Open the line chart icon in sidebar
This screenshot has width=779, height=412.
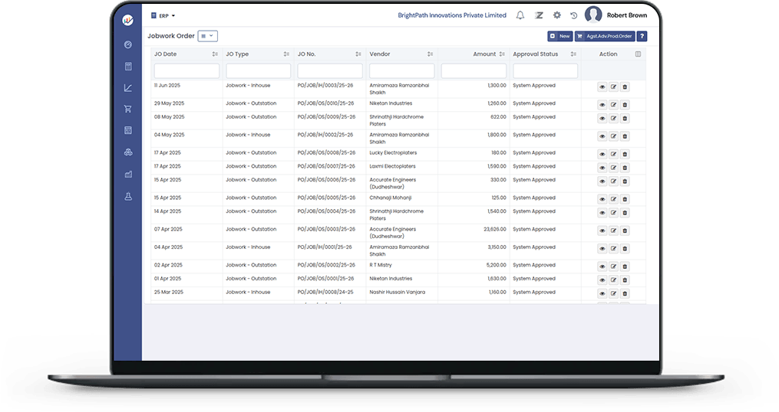pyautogui.click(x=128, y=88)
